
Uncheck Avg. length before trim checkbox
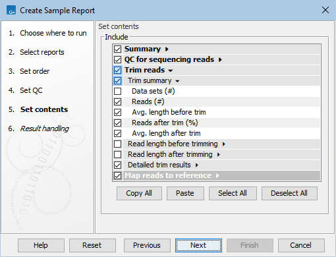[x=117, y=112]
